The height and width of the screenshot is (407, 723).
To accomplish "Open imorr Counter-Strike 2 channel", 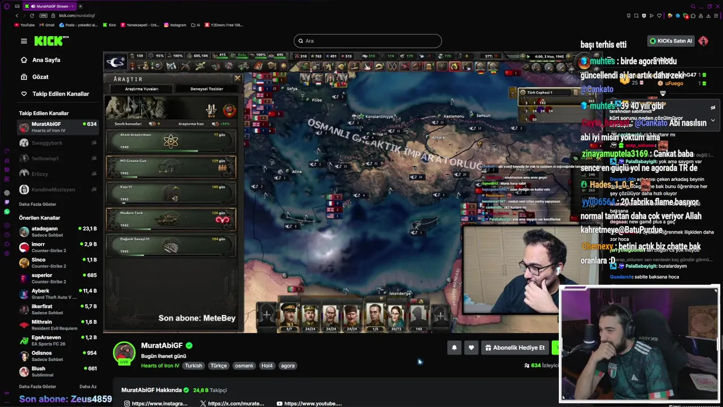I will (58, 247).
